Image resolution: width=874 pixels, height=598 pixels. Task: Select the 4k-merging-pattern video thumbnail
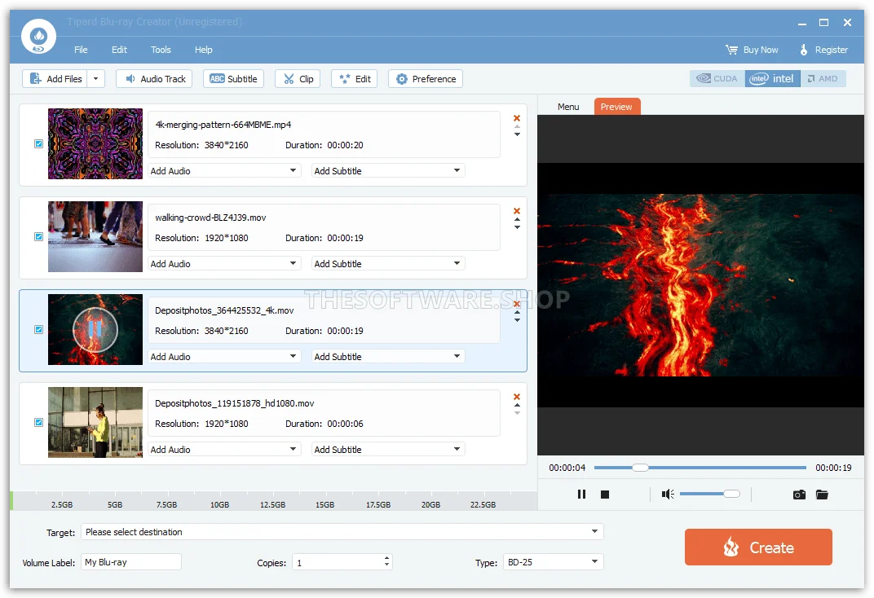click(x=95, y=143)
